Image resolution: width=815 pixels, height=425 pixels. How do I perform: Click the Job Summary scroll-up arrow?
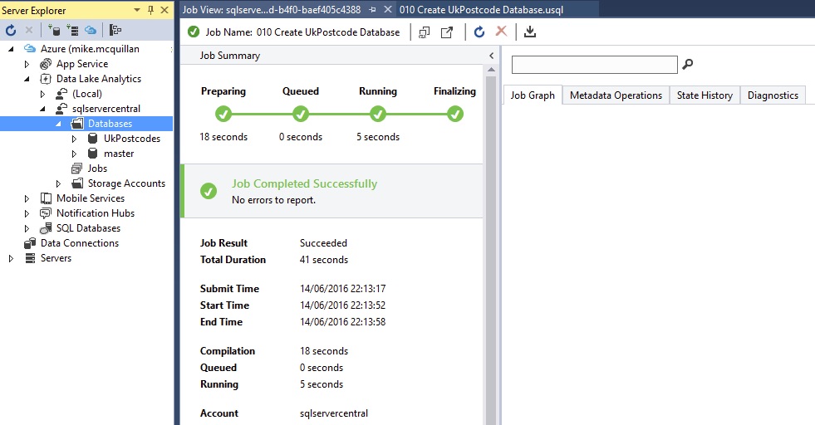pos(491,70)
